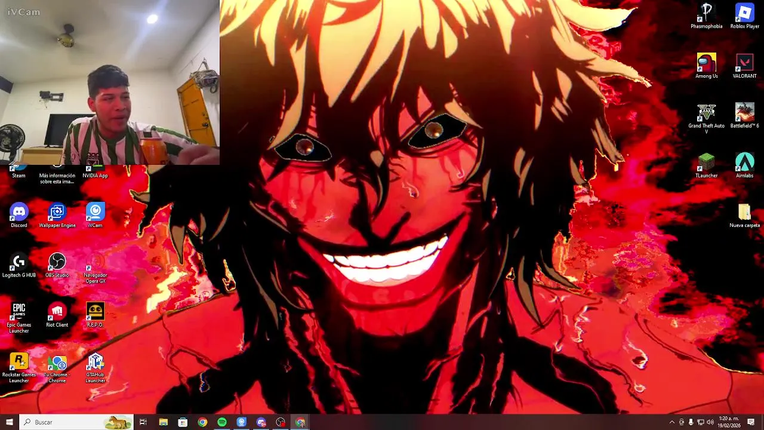Image resolution: width=764 pixels, height=430 pixels.
Task: Open the VALORANT shortcut
Action: (x=745, y=66)
